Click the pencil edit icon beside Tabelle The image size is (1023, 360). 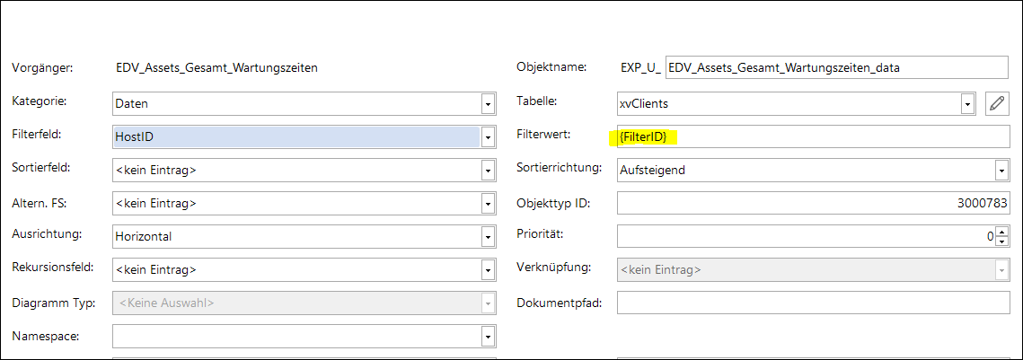996,103
